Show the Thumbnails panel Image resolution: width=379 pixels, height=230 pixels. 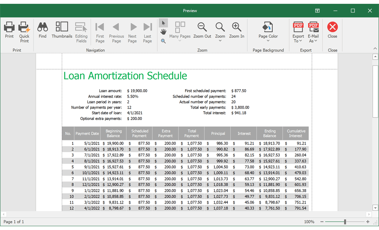pyautogui.click(x=62, y=30)
